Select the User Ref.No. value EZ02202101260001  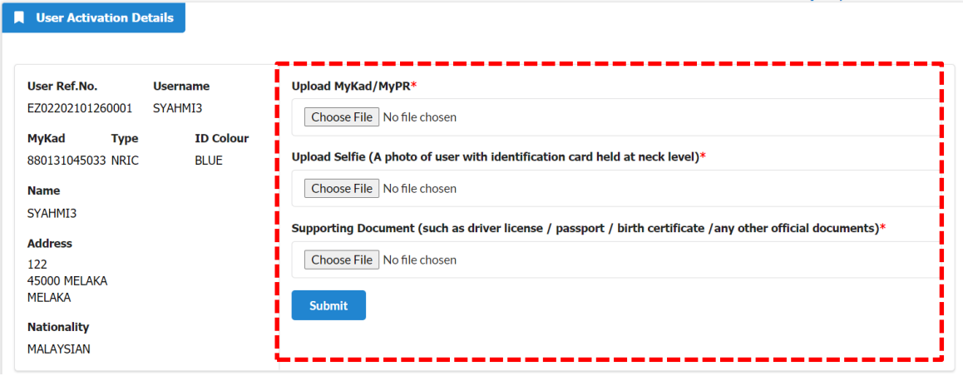point(80,108)
